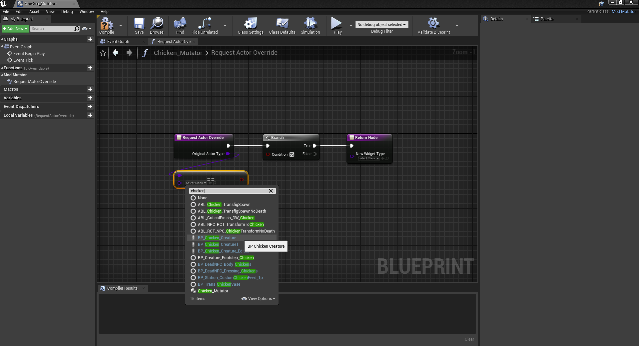Click the Unreal Engine logo
The image size is (639, 346).
pyautogui.click(x=4, y=4)
